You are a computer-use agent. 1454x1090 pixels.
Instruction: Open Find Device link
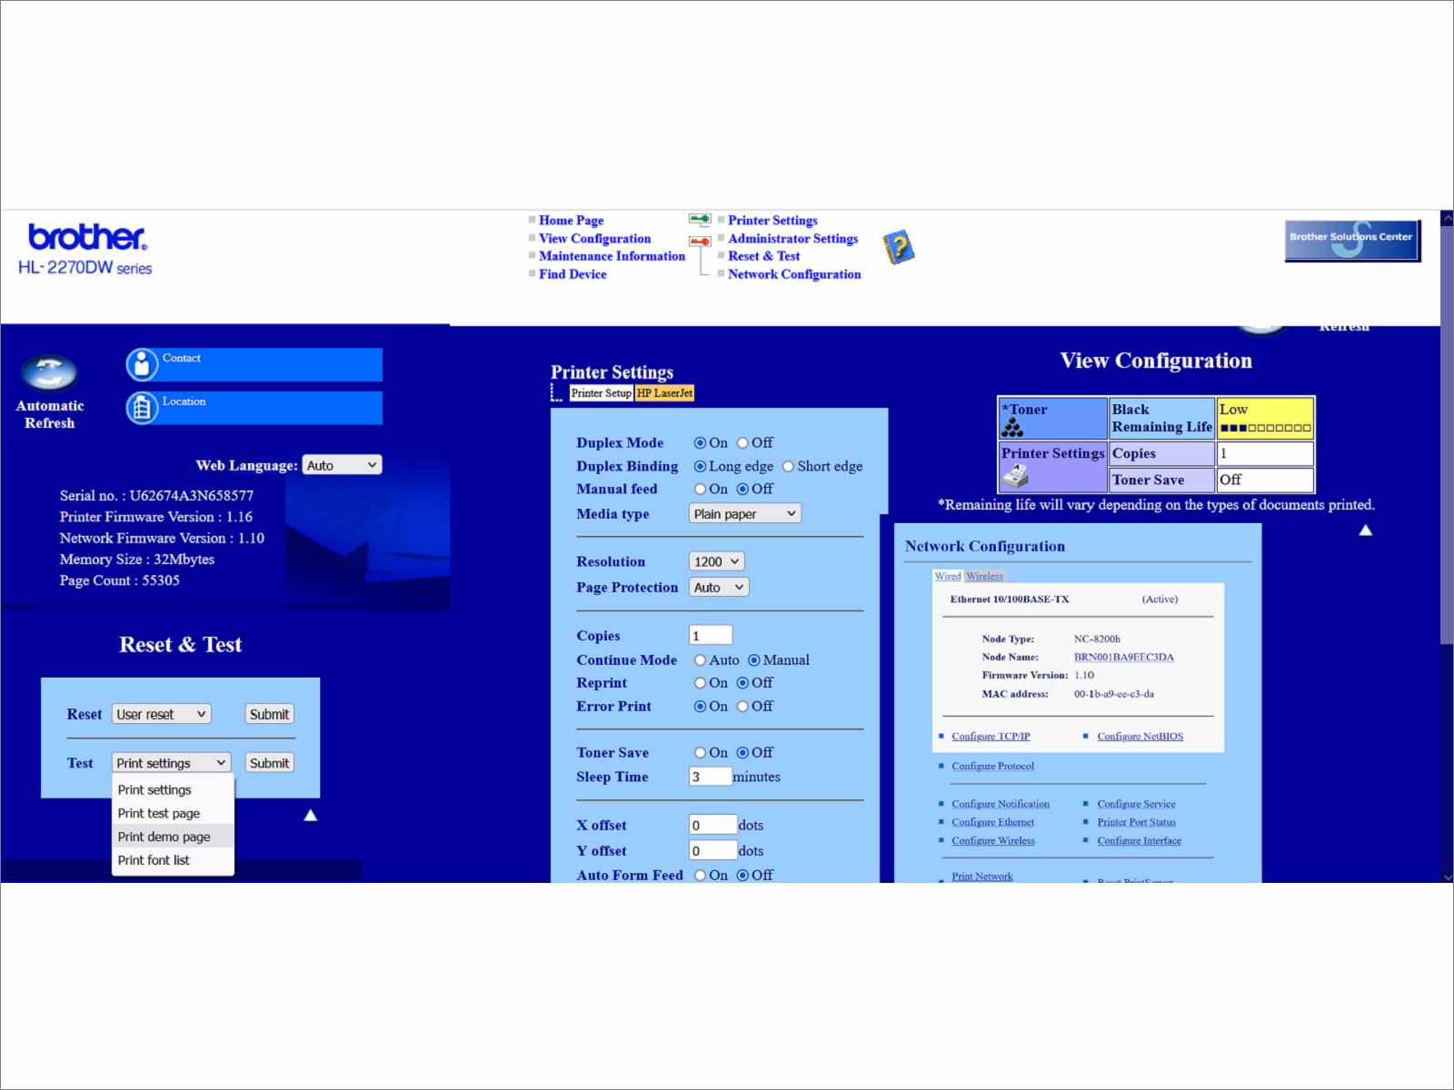click(x=573, y=273)
